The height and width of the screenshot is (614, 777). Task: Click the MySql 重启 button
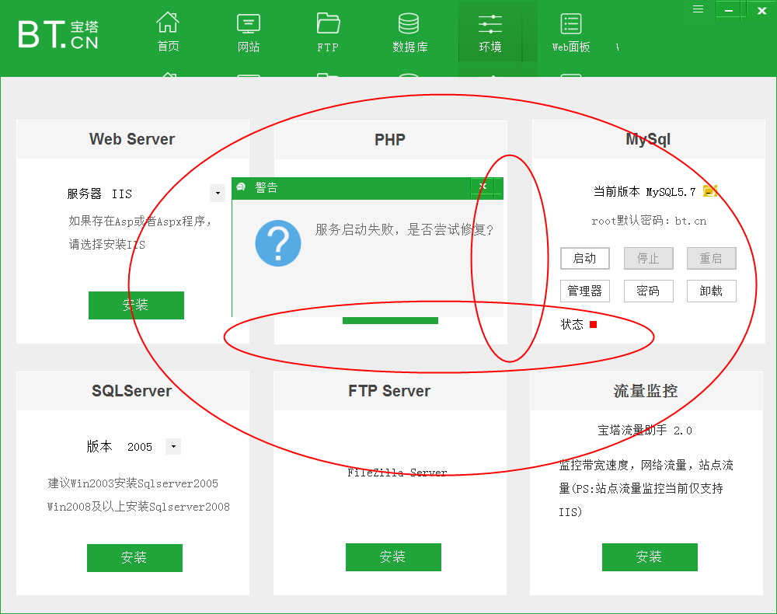[x=711, y=258]
